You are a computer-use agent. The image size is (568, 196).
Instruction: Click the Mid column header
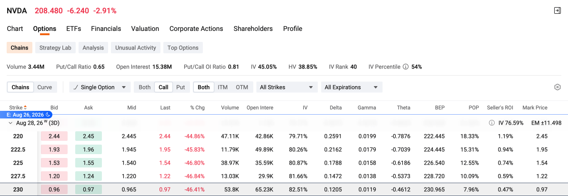coord(132,108)
